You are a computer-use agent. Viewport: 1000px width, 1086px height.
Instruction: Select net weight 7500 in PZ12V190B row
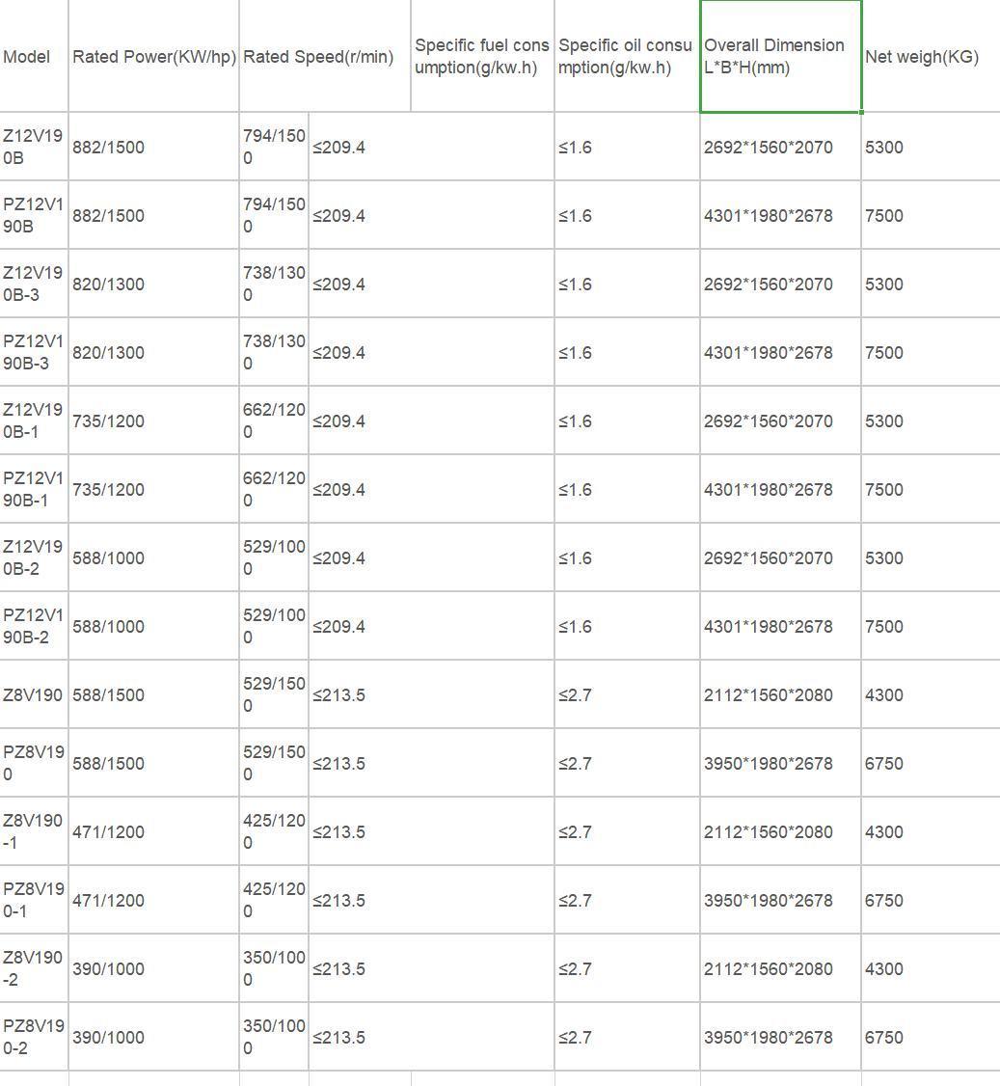click(x=884, y=215)
